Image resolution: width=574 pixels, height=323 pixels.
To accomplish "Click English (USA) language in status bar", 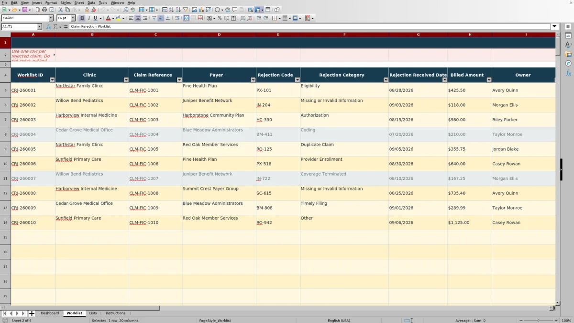I will click(x=339, y=321).
